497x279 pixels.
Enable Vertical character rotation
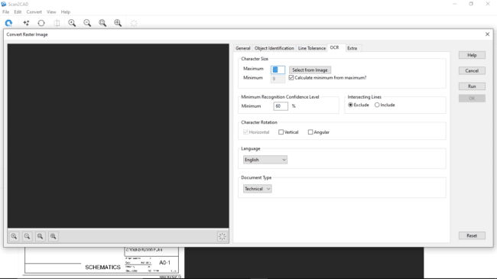pos(281,132)
